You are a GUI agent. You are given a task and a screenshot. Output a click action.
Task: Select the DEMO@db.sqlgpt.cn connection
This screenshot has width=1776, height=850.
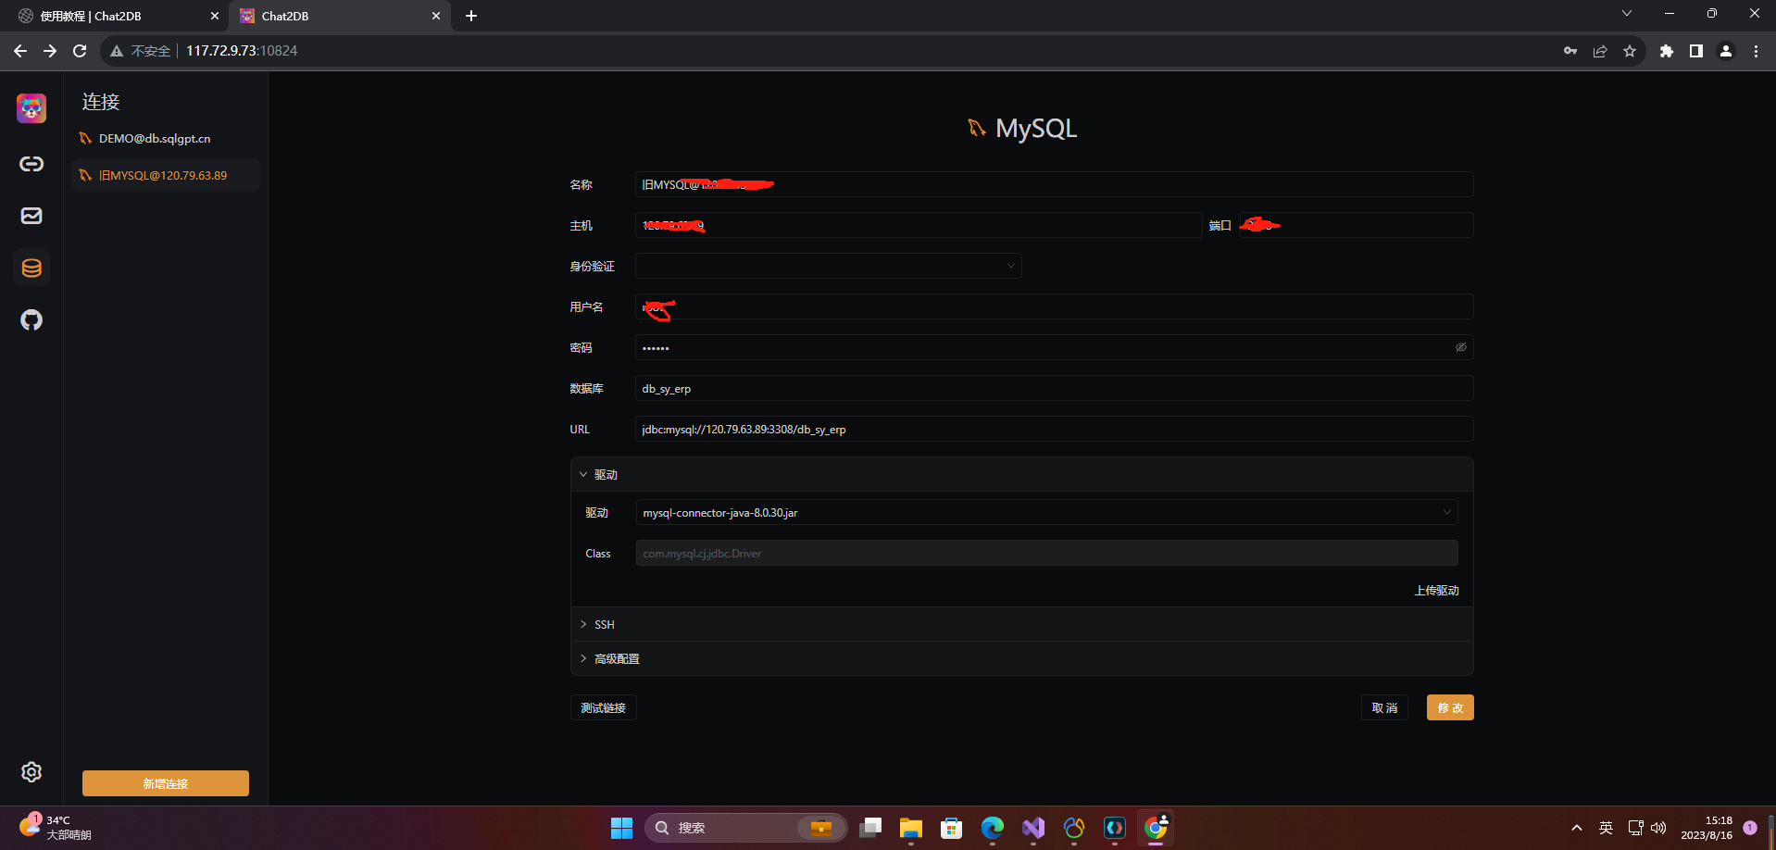(166, 138)
